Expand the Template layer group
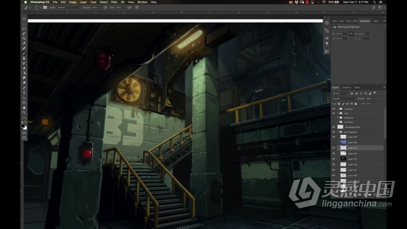The width and height of the screenshot is (407, 229). coord(338,109)
